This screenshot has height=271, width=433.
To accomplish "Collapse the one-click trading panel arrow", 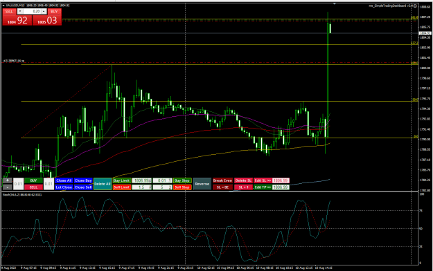I will click(3, 6).
